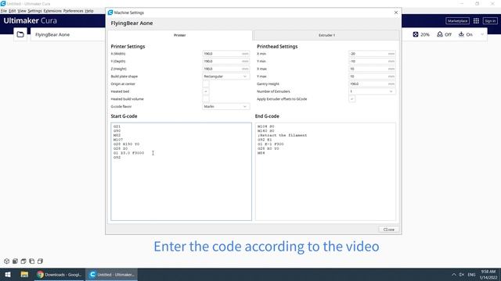This screenshot has height=281, width=501.
Task: Open the View menu
Action: (x=22, y=11)
